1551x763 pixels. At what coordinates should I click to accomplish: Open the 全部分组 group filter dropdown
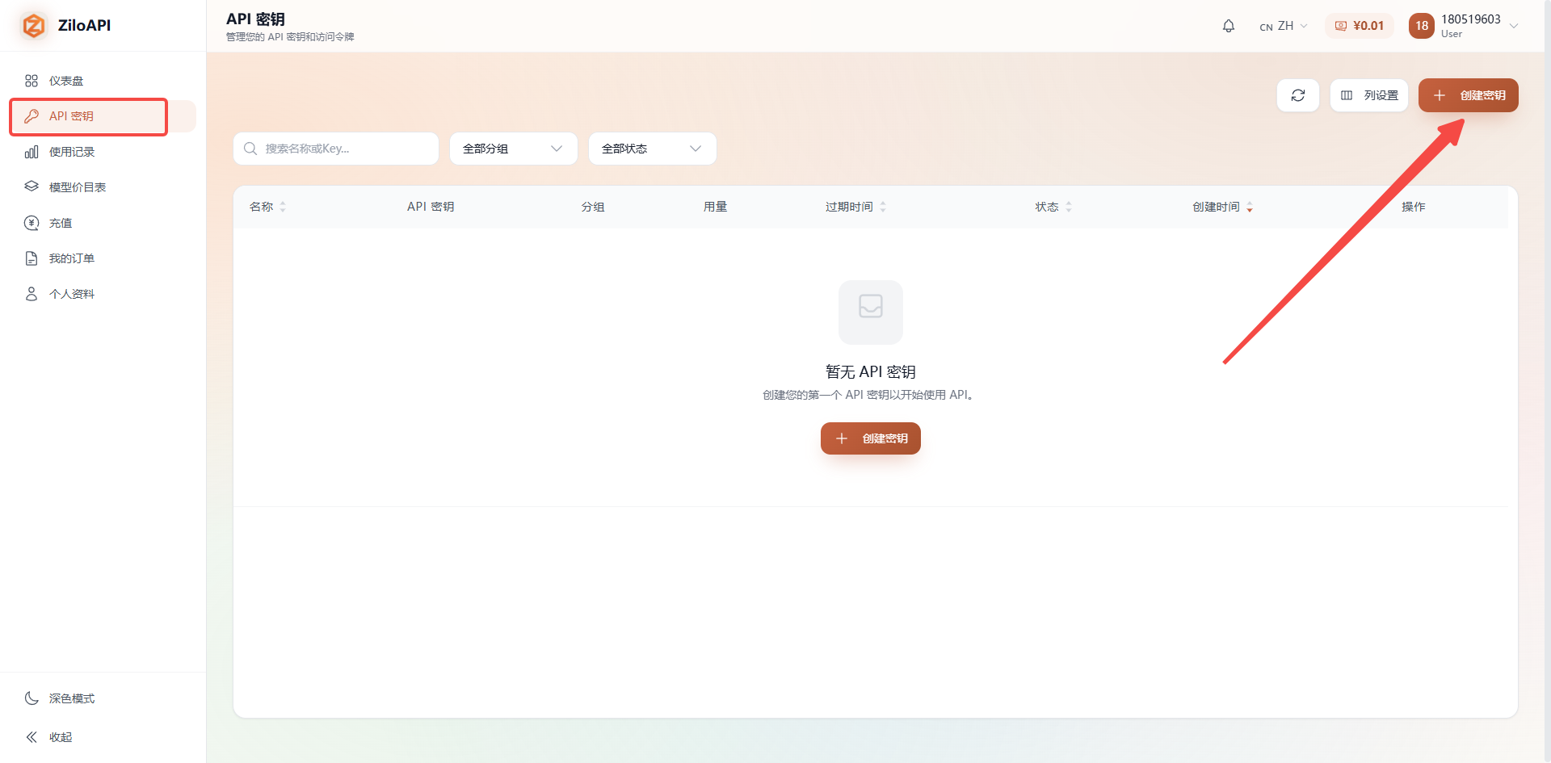coord(514,149)
